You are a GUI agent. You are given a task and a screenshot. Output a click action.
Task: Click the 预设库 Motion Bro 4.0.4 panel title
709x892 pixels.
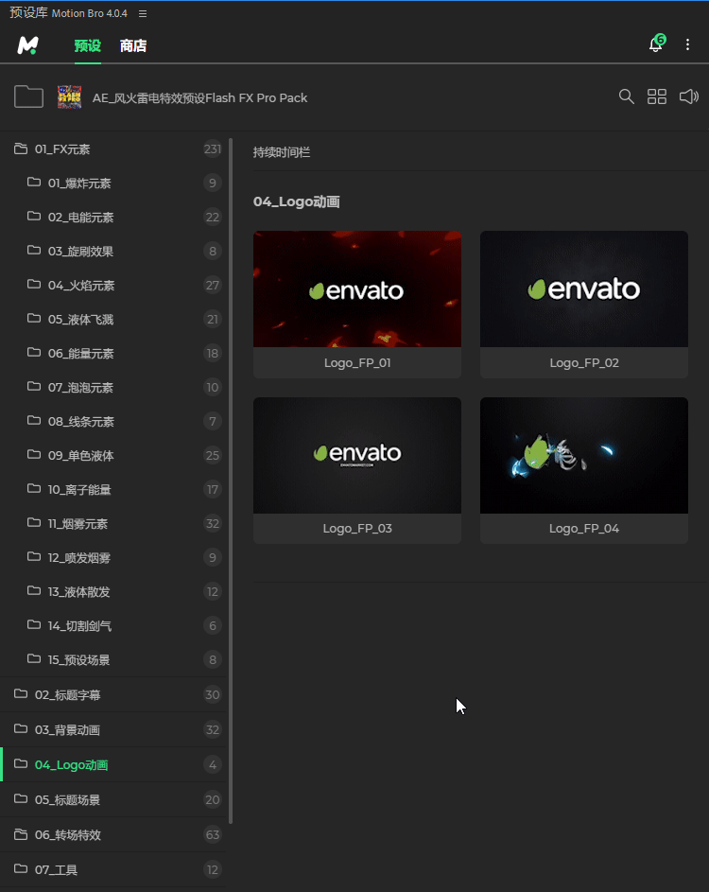(x=68, y=13)
